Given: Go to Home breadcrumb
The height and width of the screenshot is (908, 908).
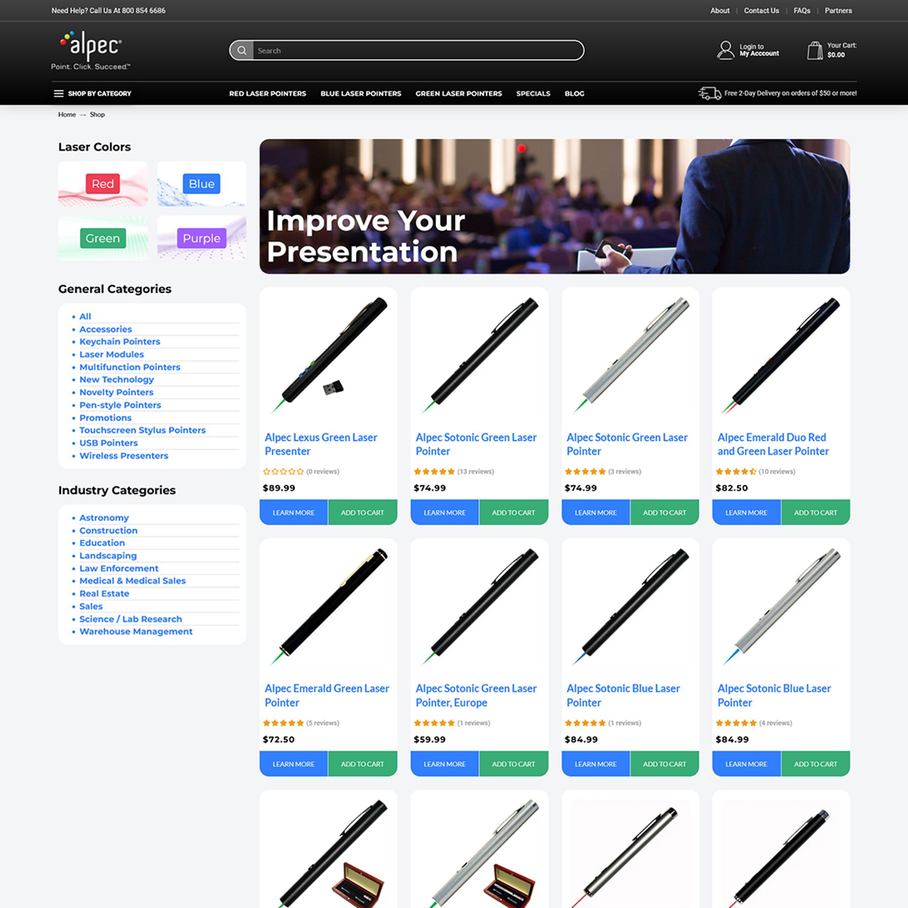Looking at the screenshot, I should [67, 115].
